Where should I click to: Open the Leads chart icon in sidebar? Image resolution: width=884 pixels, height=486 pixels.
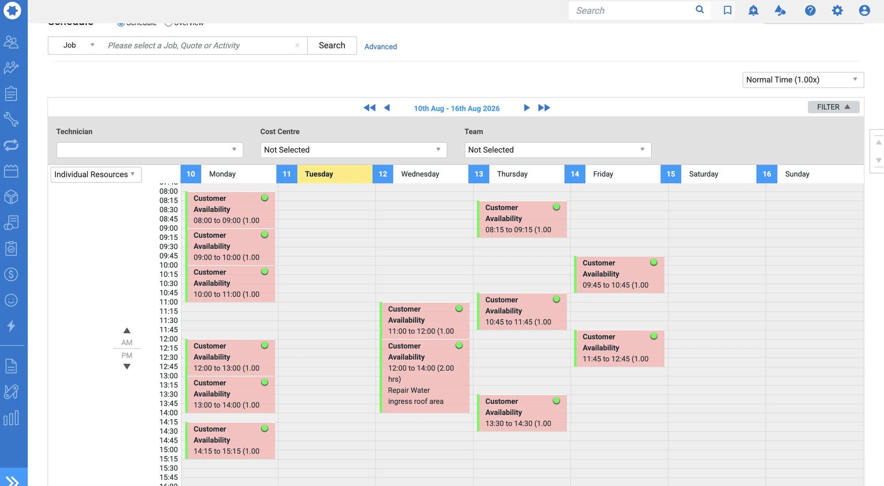11,68
